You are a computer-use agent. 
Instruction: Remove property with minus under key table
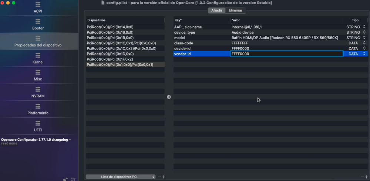pos(363,177)
